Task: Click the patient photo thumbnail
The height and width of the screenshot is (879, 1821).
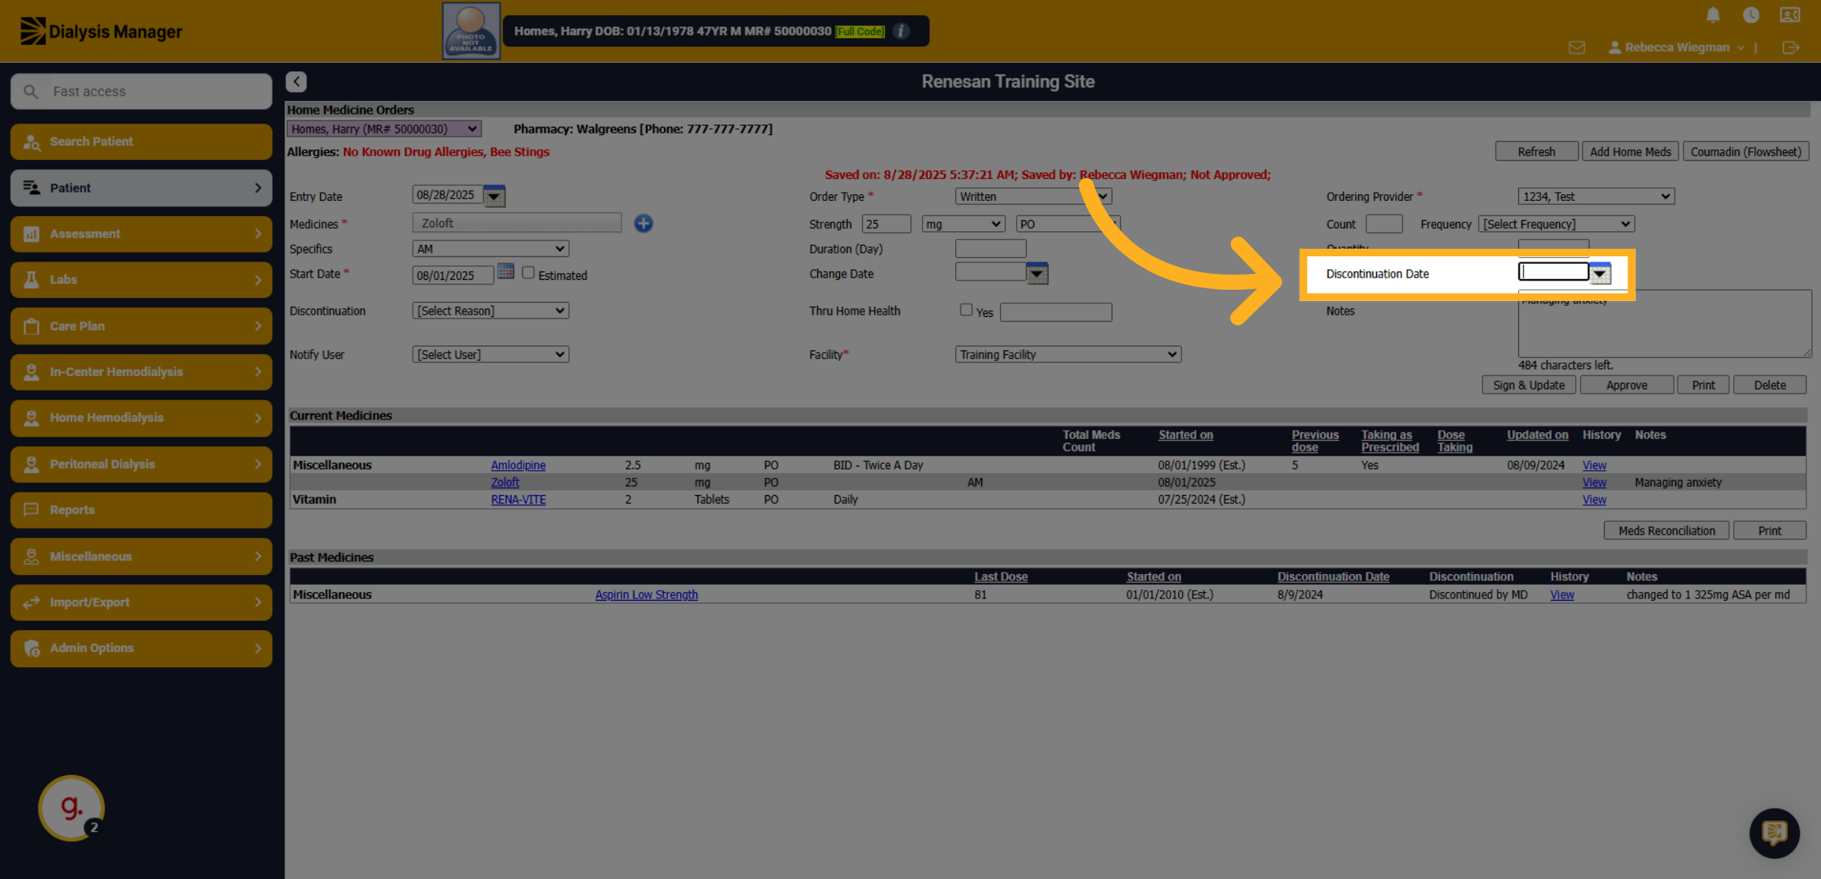Action: point(471,31)
